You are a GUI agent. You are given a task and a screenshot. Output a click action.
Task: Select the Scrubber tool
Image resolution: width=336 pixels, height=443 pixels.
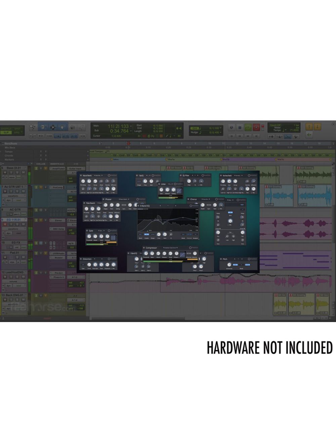(73, 127)
